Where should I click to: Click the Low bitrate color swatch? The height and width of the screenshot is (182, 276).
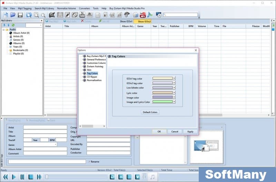coord(162,88)
